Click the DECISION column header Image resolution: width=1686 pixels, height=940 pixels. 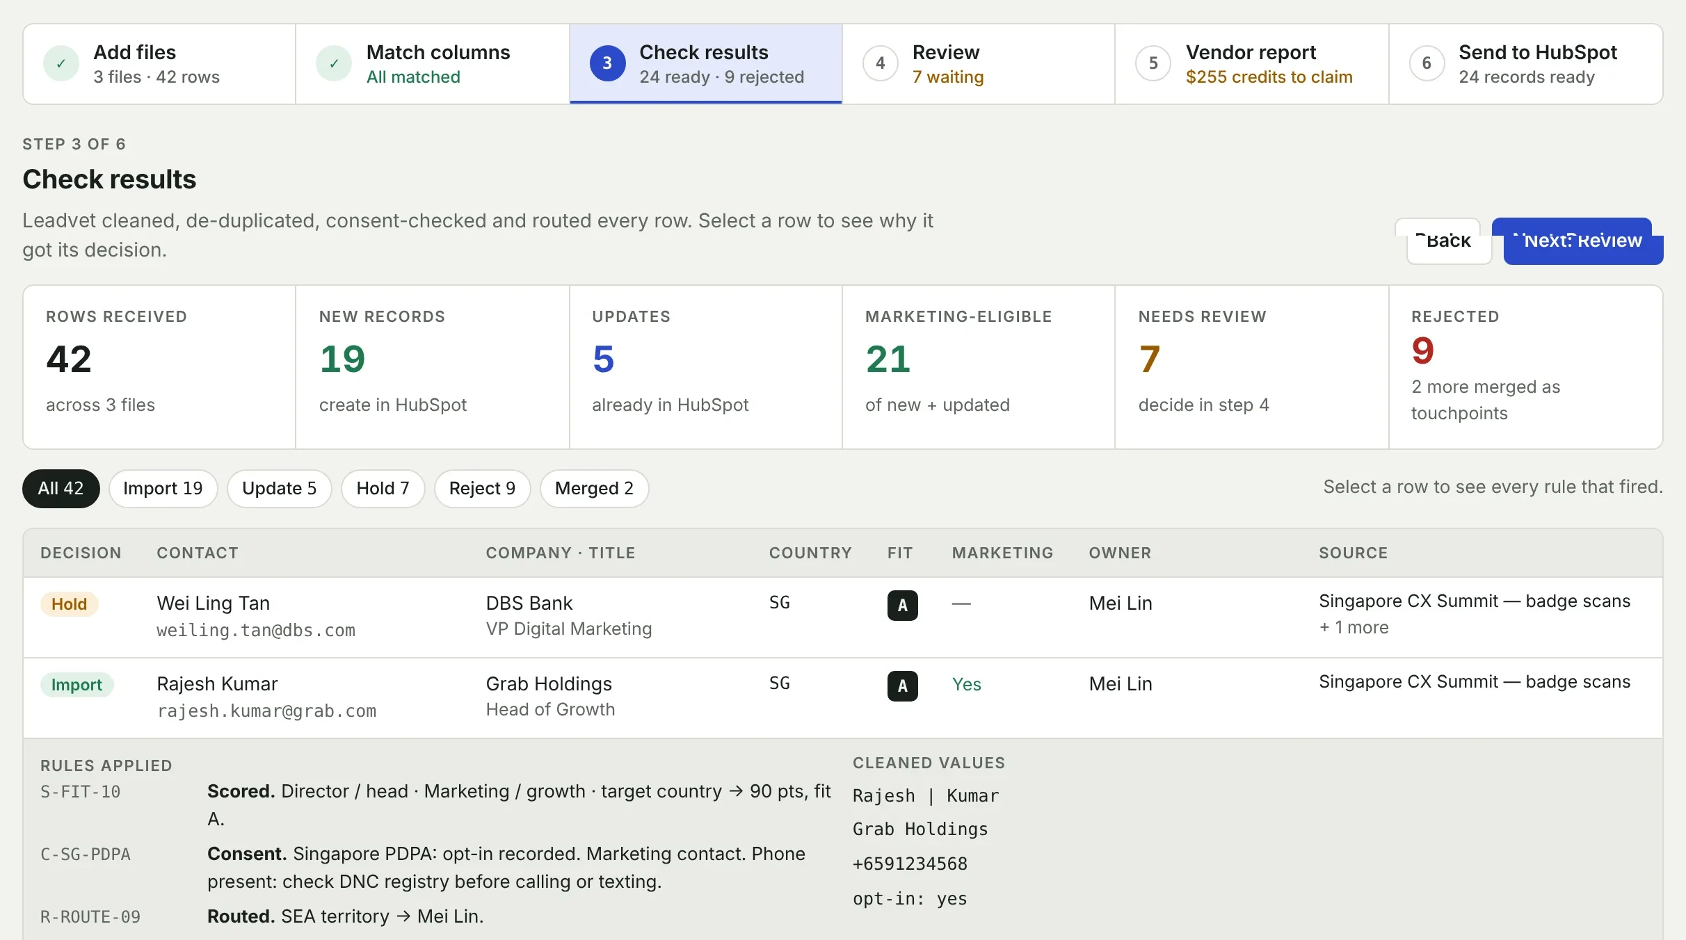click(x=81, y=553)
